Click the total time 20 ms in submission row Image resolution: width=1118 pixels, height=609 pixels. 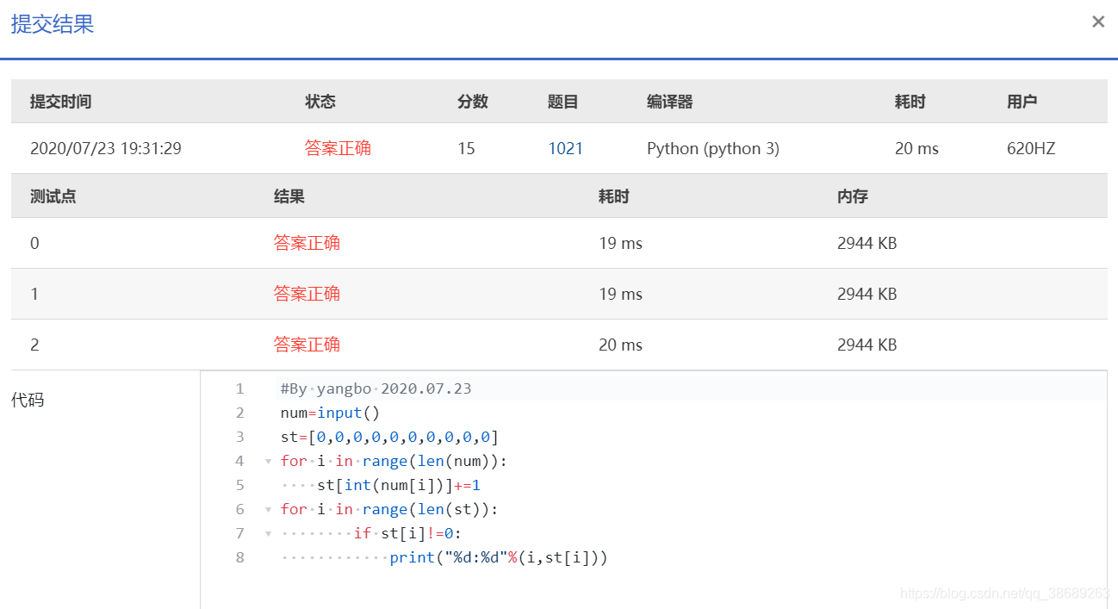[916, 148]
